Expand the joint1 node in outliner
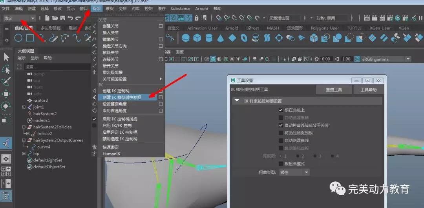This screenshot has height=208, width=424. 24,107
